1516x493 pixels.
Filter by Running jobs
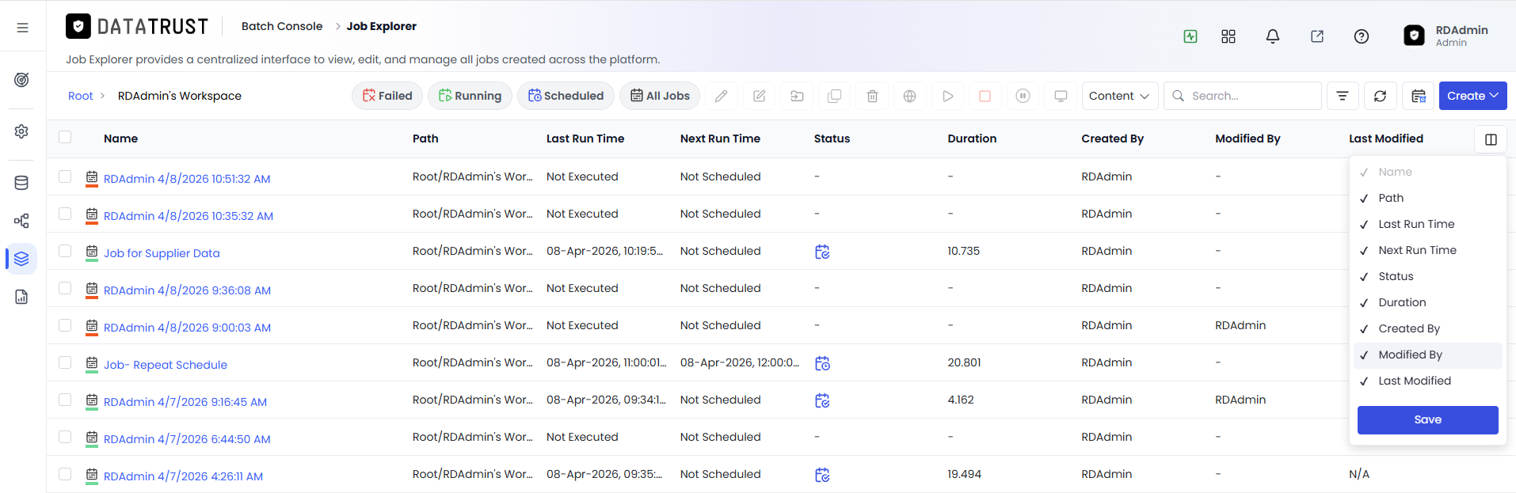(470, 96)
